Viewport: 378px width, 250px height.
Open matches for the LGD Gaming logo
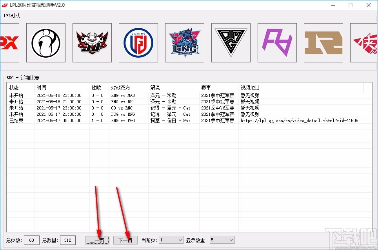(138, 42)
